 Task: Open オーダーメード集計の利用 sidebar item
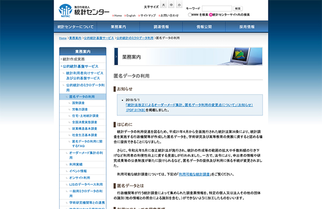point(86,155)
